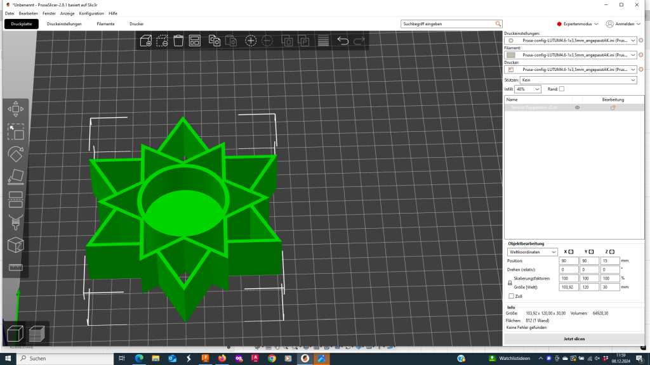Tick the Zoll checkbox

(x=512, y=296)
